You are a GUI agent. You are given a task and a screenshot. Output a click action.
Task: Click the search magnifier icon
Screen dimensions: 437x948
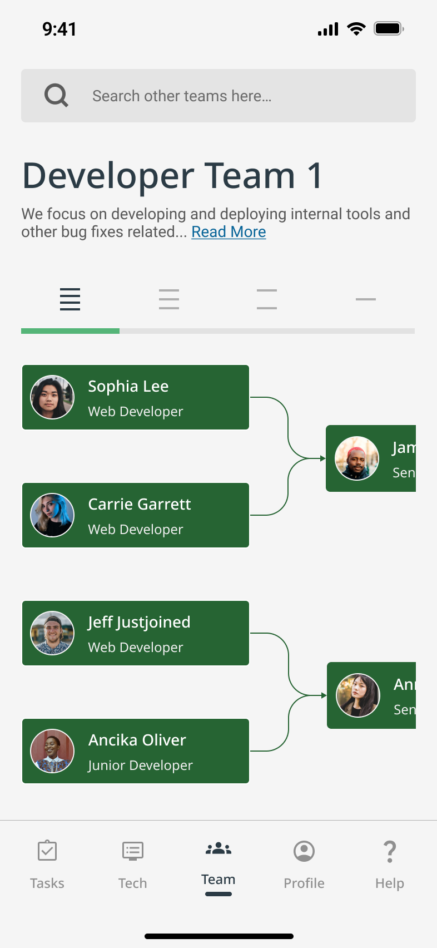tap(56, 95)
